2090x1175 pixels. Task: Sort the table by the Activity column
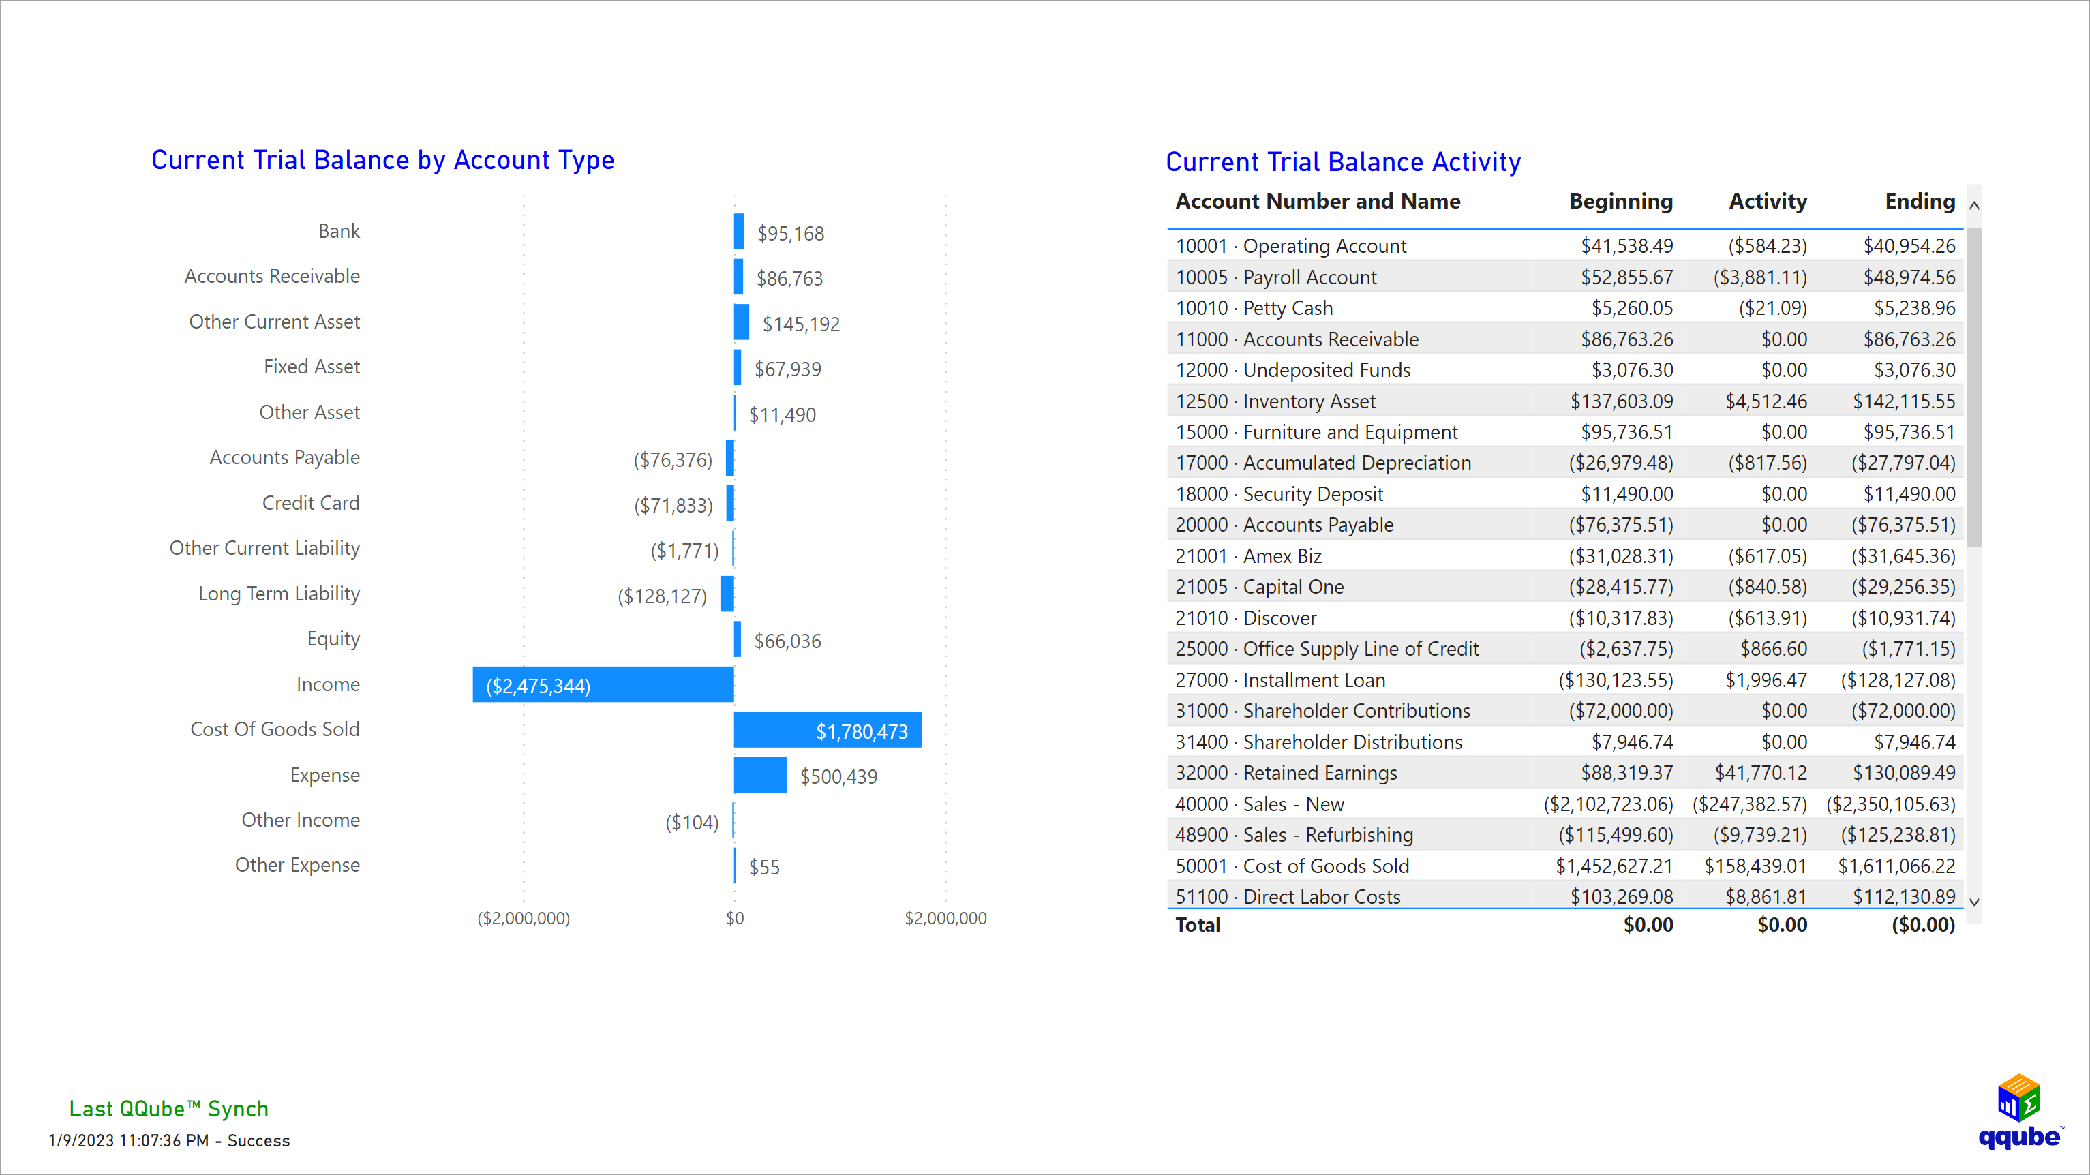click(x=1768, y=201)
